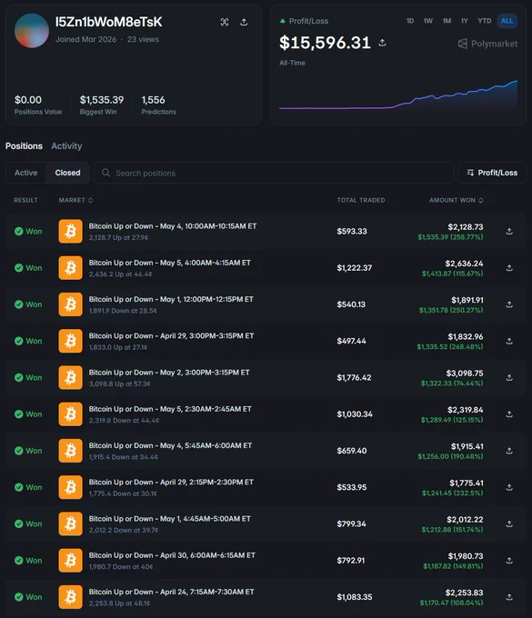Click the $0.00 Positions Value
Image resolution: width=532 pixels, height=618 pixels.
28,100
